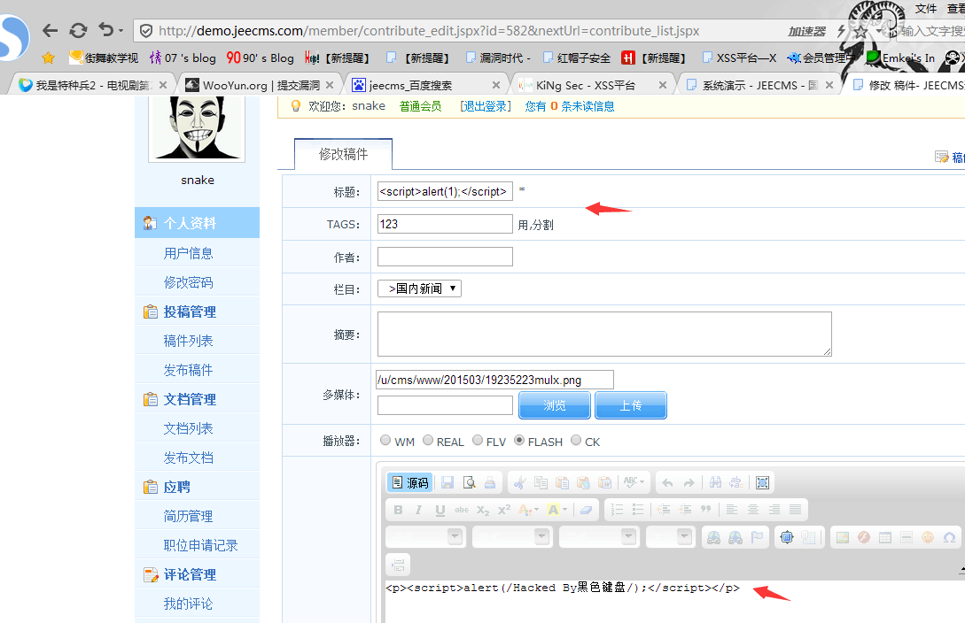Click the 作者 author input field
This screenshot has height=623, width=965.
445,257
